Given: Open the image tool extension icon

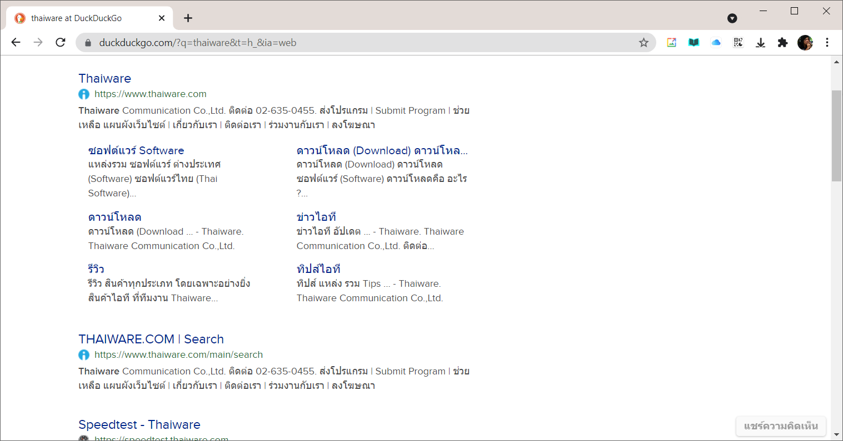Looking at the screenshot, I should click(x=671, y=43).
